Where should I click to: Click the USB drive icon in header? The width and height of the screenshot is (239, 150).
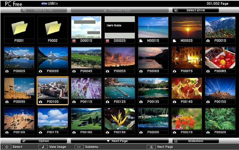44,4
